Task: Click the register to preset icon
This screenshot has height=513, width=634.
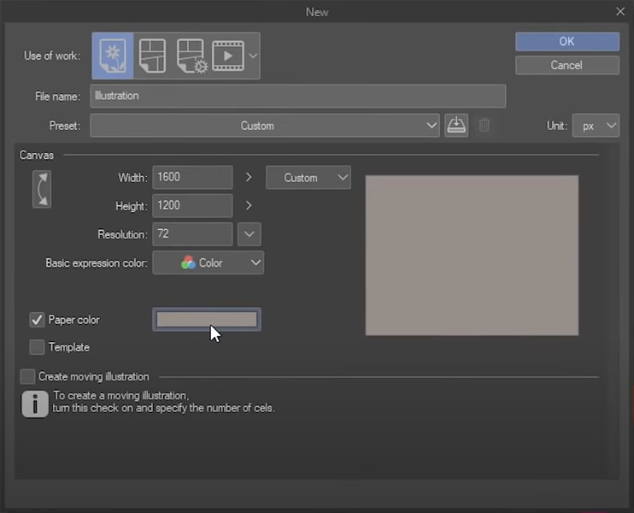Action: pos(456,126)
